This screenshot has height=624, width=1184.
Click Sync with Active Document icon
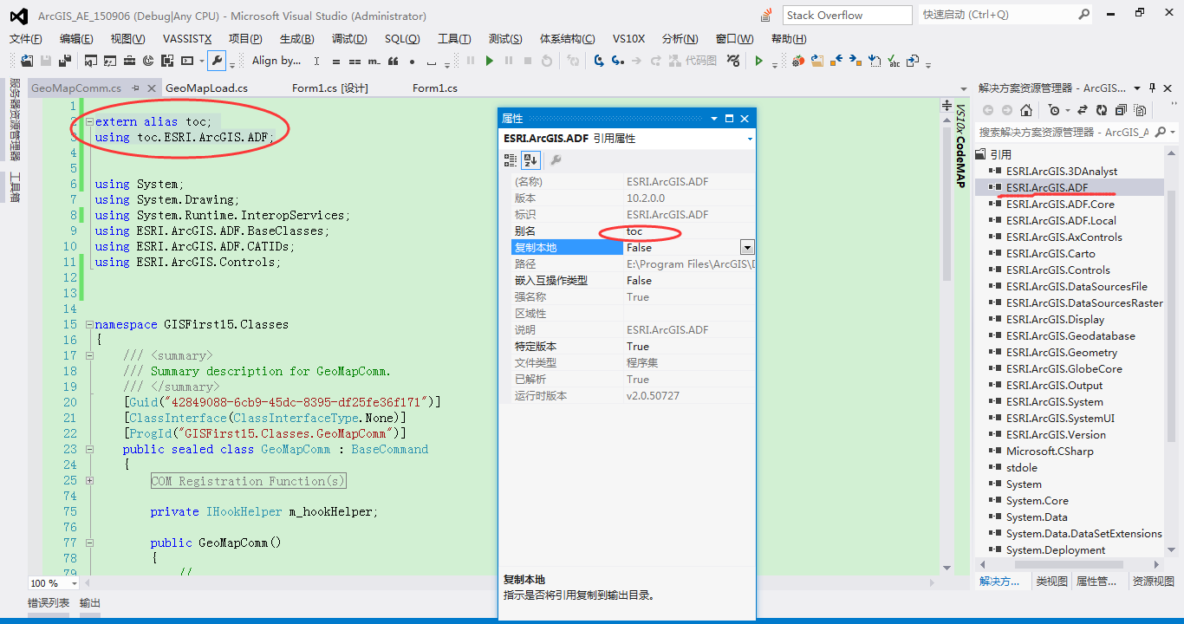click(1083, 110)
